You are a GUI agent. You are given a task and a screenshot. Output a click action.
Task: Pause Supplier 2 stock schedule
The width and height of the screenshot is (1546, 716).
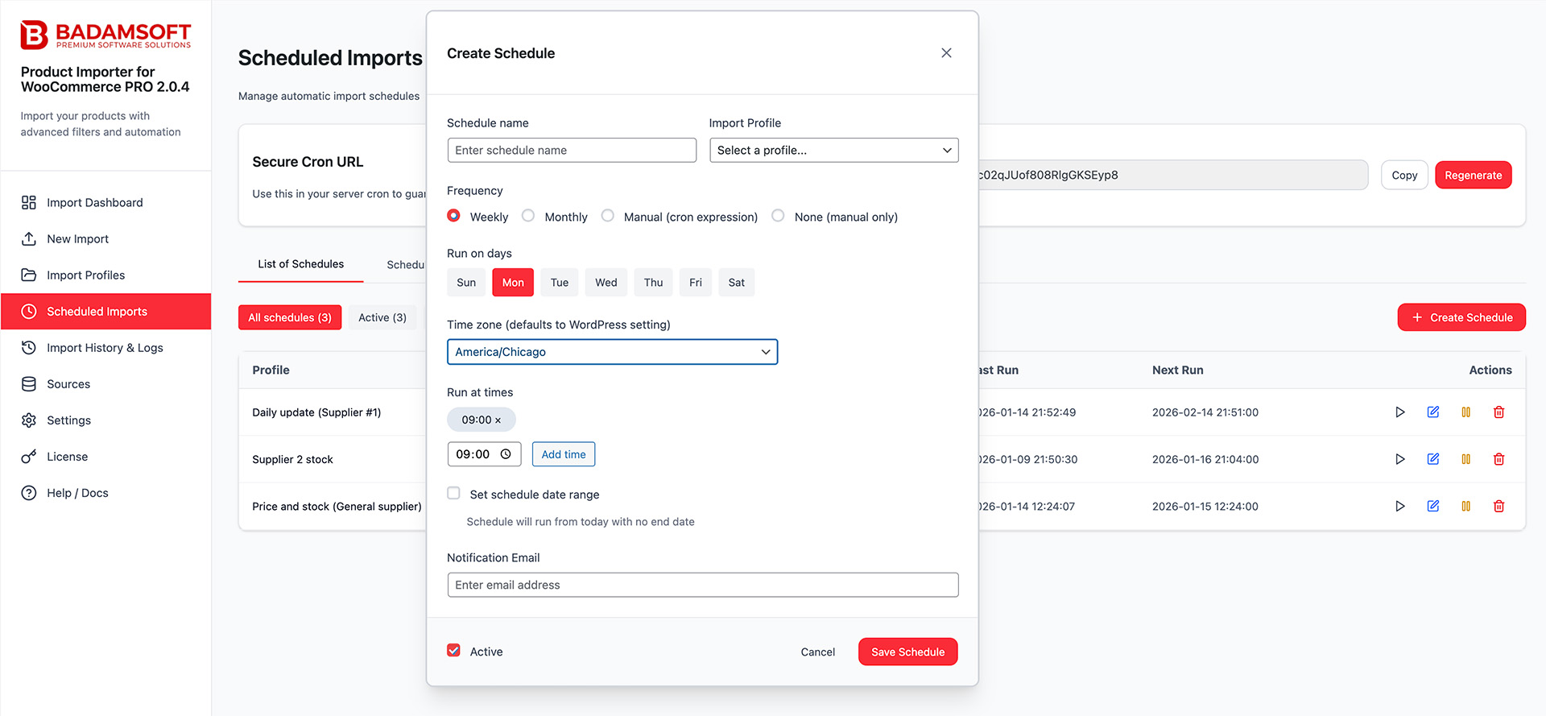1466,459
